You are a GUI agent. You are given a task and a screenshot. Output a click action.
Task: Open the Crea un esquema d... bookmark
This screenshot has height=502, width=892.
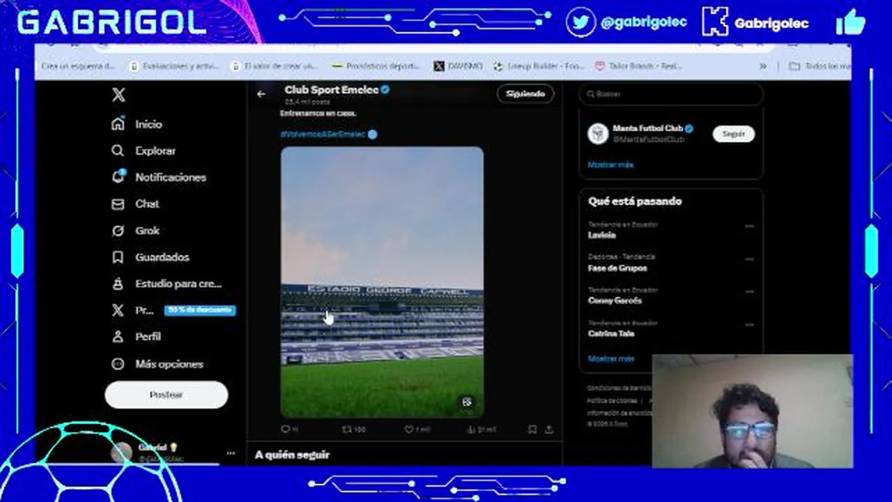(x=78, y=66)
